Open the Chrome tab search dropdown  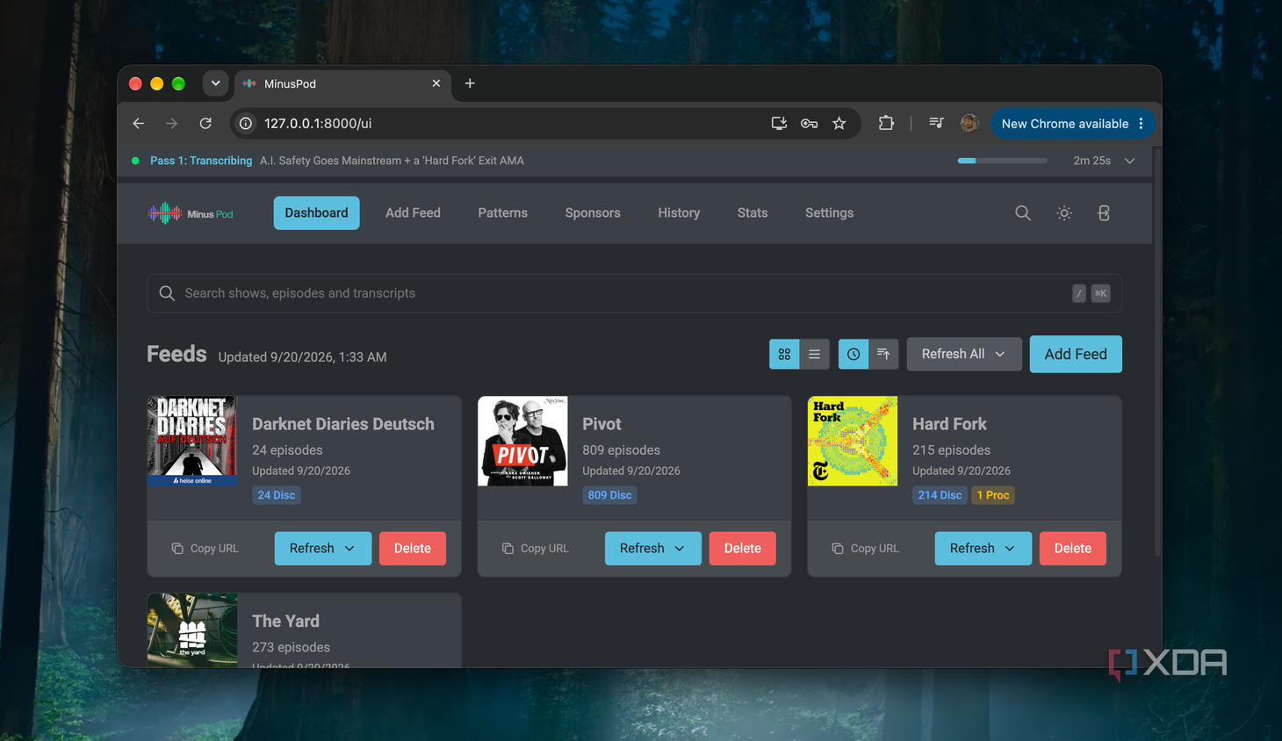(215, 83)
